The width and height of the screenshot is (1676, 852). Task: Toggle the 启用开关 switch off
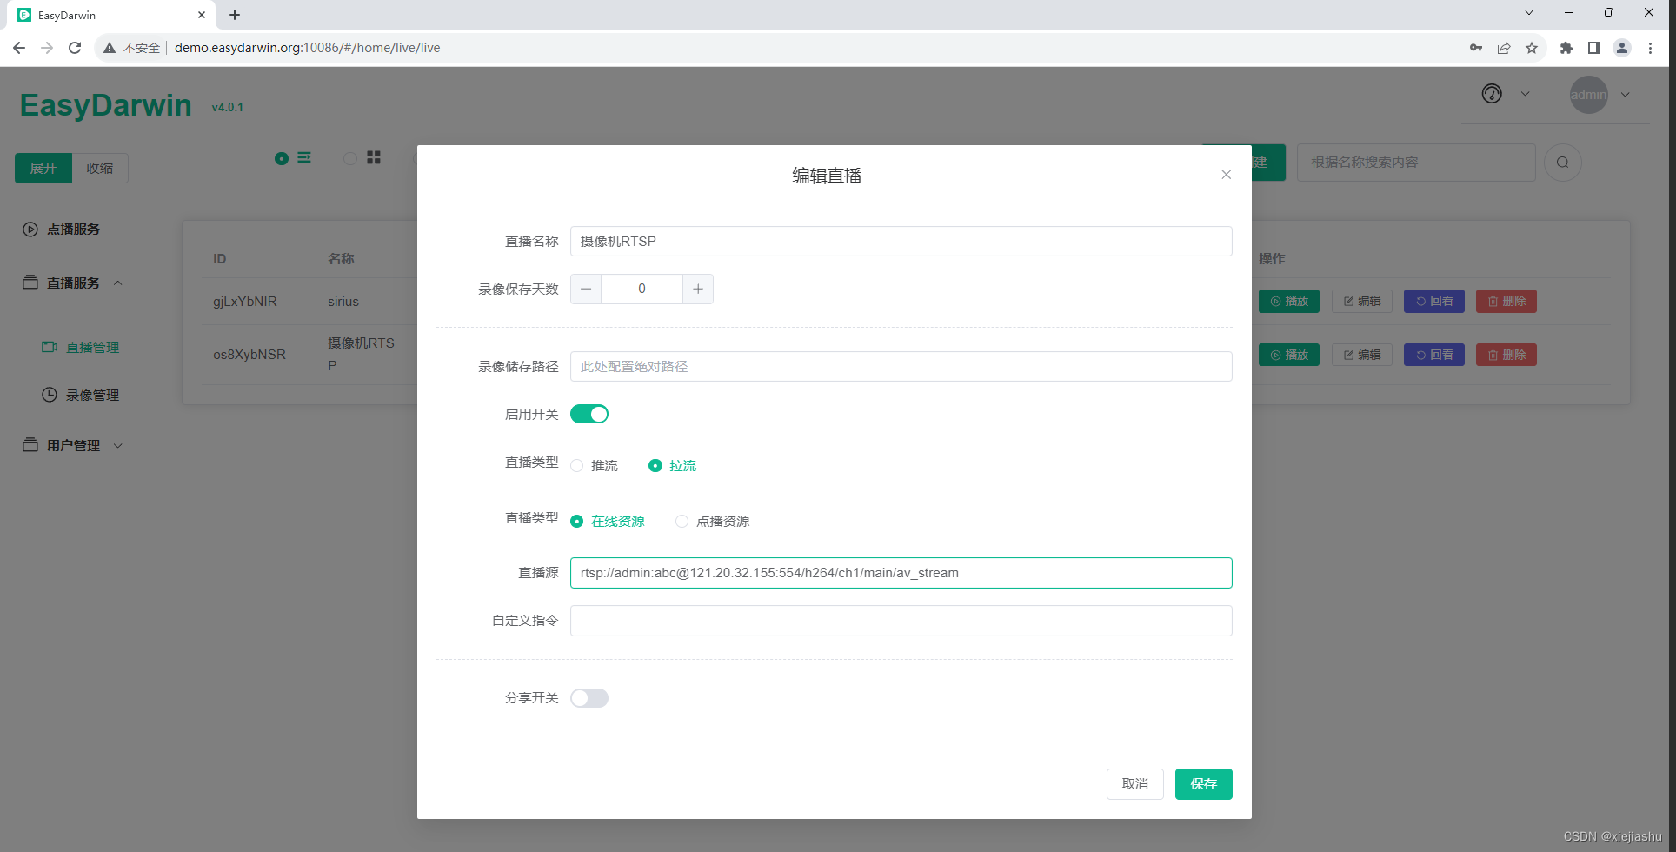[x=589, y=414]
